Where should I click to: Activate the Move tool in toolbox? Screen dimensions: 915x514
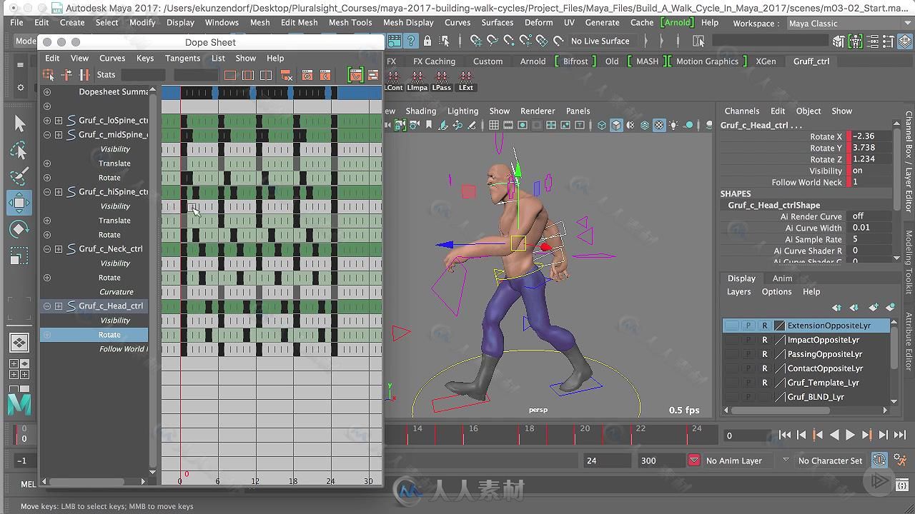(x=19, y=203)
